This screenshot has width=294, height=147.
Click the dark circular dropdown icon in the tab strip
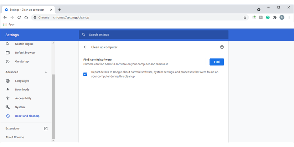[259, 10]
